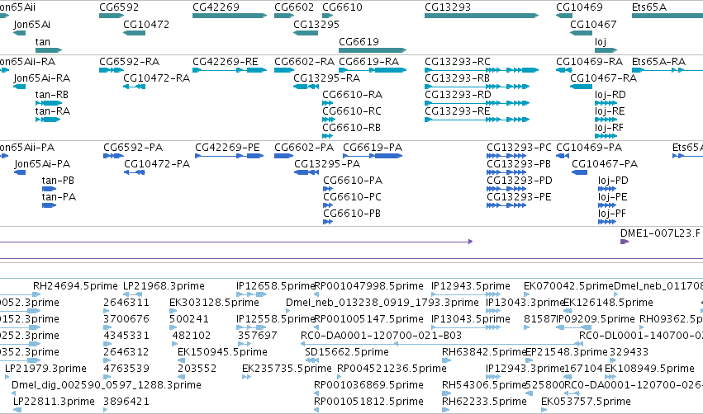Click EST EK053757.5prime
The width and height of the screenshot is (703, 414).
pyautogui.click(x=586, y=402)
